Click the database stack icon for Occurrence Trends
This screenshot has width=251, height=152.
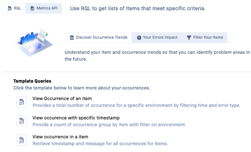(72, 38)
